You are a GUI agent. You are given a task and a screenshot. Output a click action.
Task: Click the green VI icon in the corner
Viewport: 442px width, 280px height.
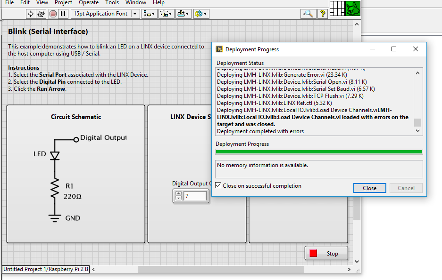click(x=352, y=8)
